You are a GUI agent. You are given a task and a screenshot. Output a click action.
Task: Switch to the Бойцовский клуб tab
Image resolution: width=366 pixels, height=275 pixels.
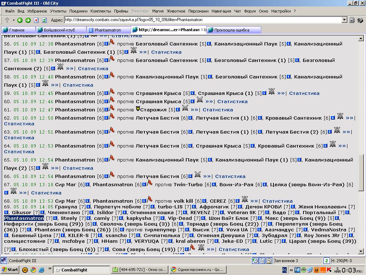point(61,30)
